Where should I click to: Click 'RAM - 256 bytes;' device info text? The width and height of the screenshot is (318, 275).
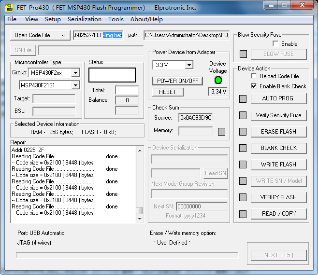coord(52,132)
